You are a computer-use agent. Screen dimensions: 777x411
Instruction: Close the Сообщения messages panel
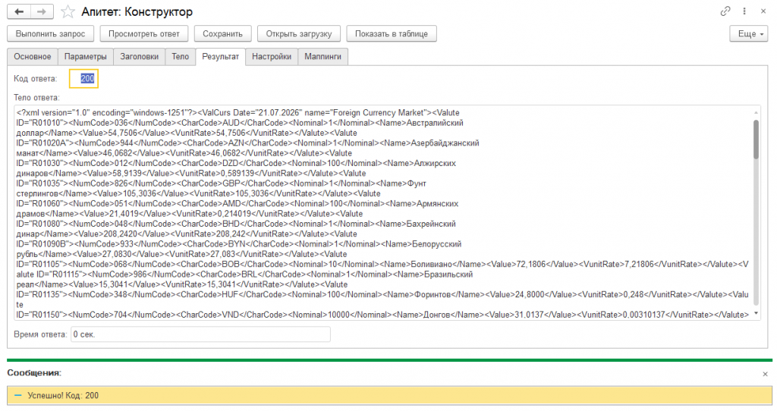pyautogui.click(x=765, y=374)
